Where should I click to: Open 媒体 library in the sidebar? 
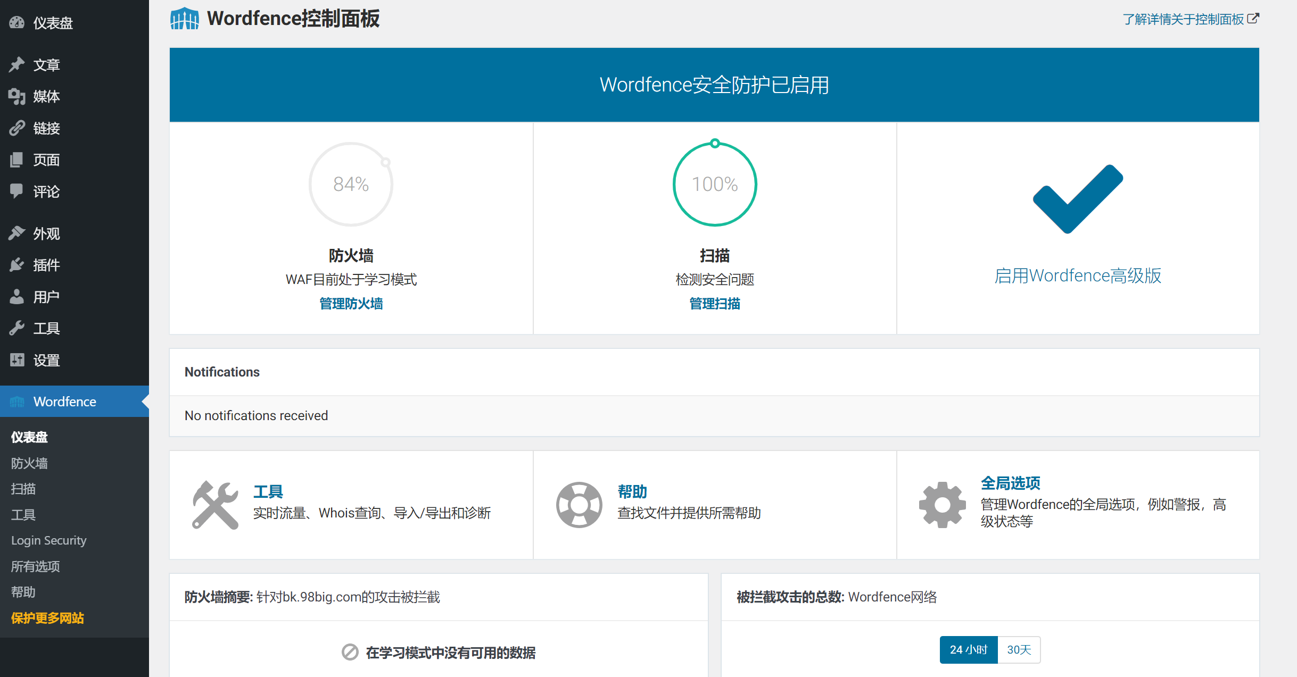coord(46,96)
